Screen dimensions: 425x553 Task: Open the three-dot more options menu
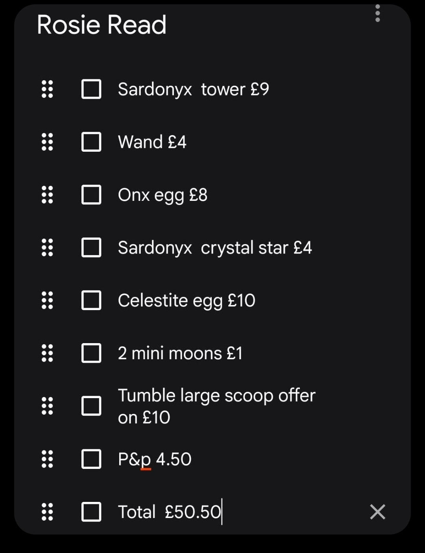tap(377, 13)
